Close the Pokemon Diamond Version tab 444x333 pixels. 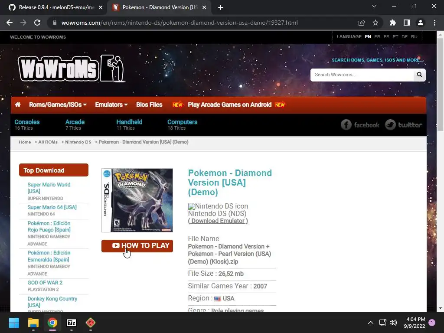[204, 8]
